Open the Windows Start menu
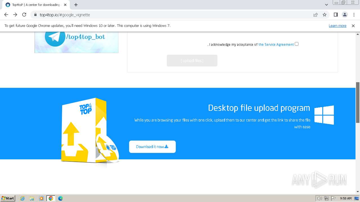This screenshot has width=360, height=202. click(8, 198)
